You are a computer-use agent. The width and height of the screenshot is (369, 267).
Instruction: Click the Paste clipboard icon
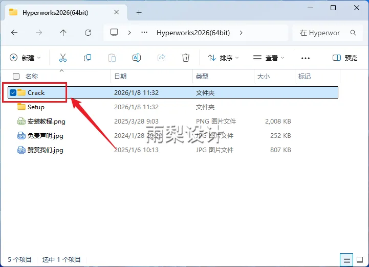[x=112, y=58]
